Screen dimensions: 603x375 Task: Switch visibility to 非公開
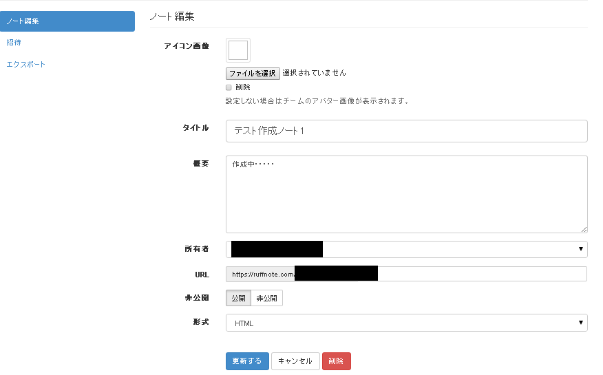(266, 298)
